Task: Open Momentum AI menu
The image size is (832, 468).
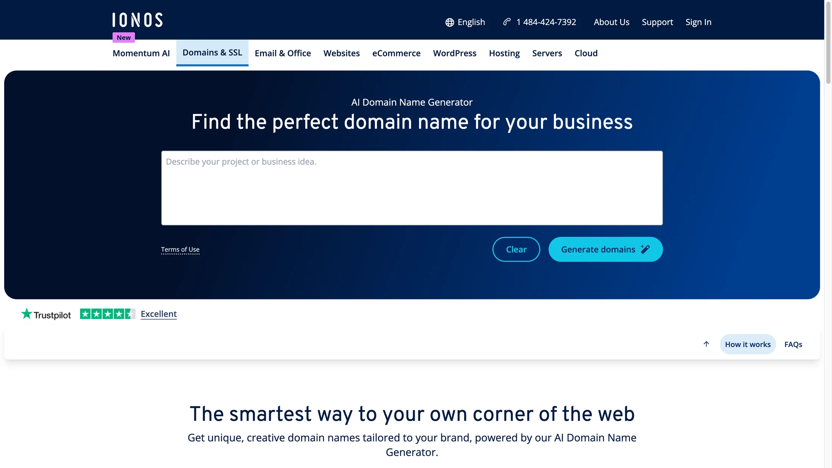Action: tap(141, 53)
